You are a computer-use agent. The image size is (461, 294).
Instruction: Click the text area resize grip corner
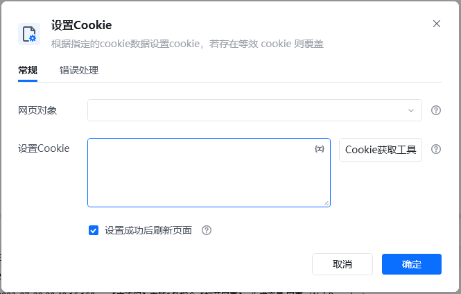327,203
